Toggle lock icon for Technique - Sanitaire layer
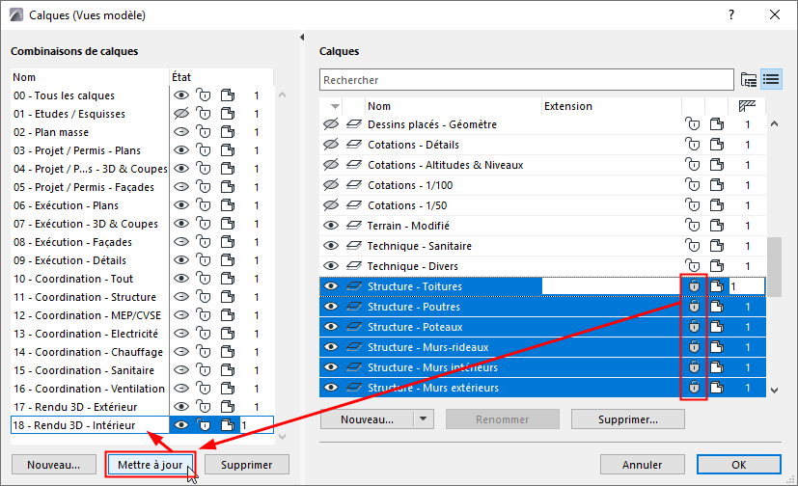 693,246
